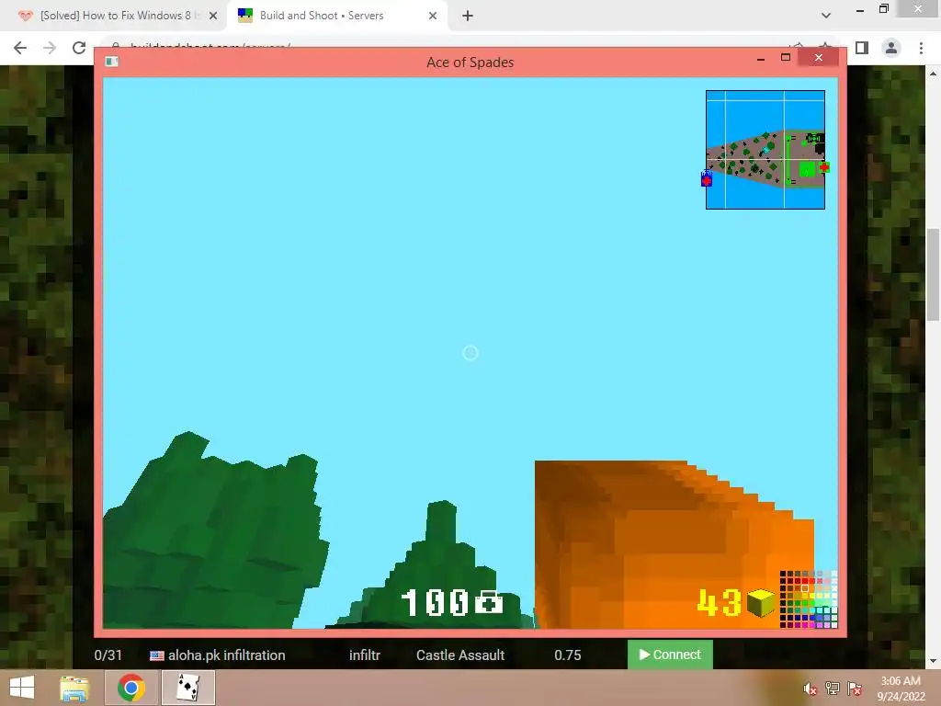The image size is (941, 706).
Task: Reload the current page
Action: pyautogui.click(x=79, y=48)
